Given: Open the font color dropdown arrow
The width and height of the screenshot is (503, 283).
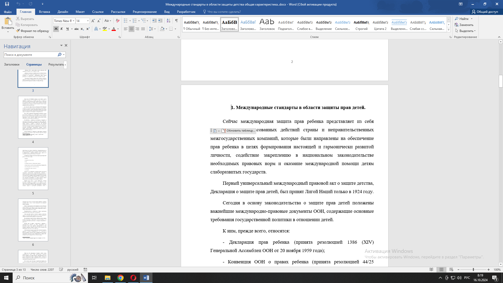Looking at the screenshot, I should coord(118,29).
